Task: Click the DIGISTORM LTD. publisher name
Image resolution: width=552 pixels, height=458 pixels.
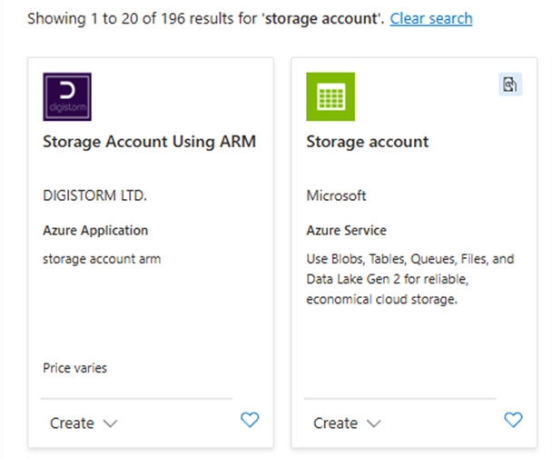Action: [x=94, y=195]
